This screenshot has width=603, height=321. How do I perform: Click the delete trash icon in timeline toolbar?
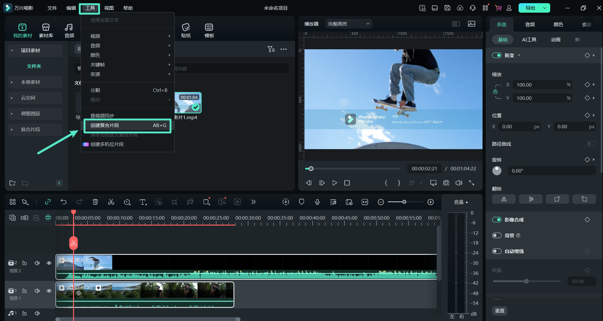coord(95,202)
